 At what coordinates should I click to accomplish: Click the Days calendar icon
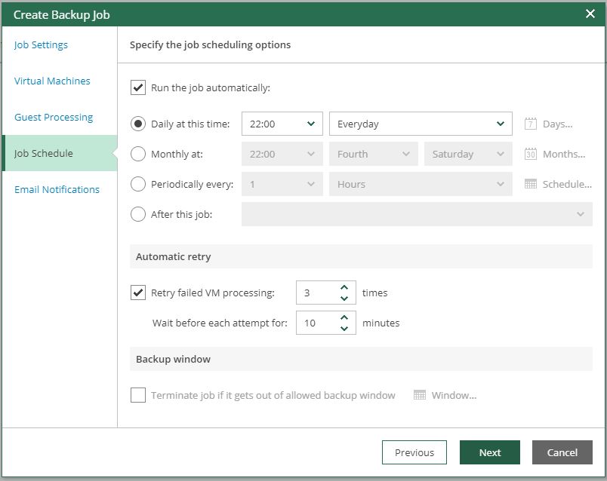[530, 124]
